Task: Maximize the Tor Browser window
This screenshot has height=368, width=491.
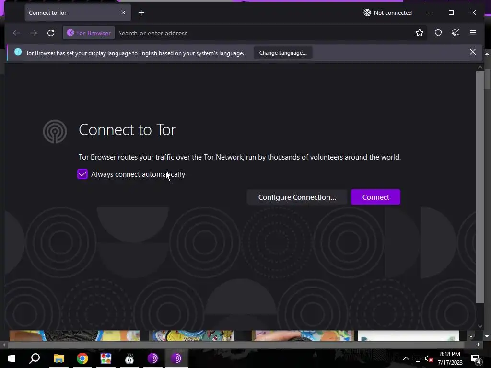Action: 451,12
